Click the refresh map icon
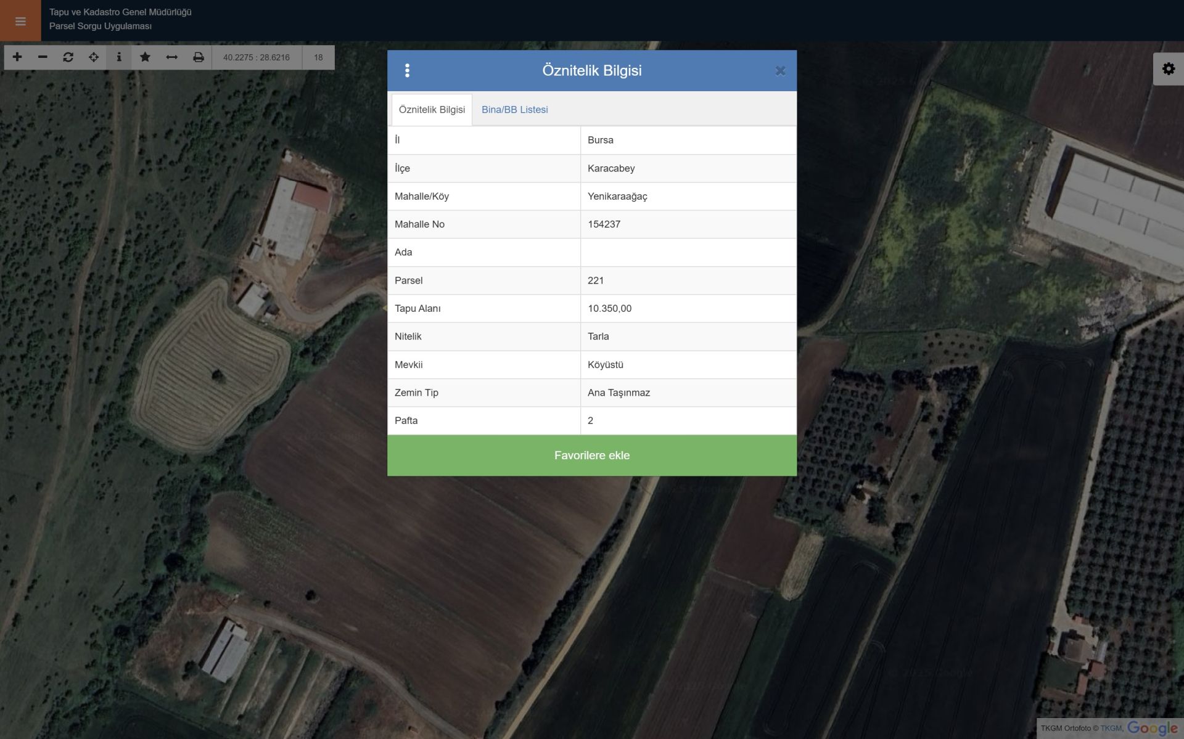1184x739 pixels. [x=68, y=57]
